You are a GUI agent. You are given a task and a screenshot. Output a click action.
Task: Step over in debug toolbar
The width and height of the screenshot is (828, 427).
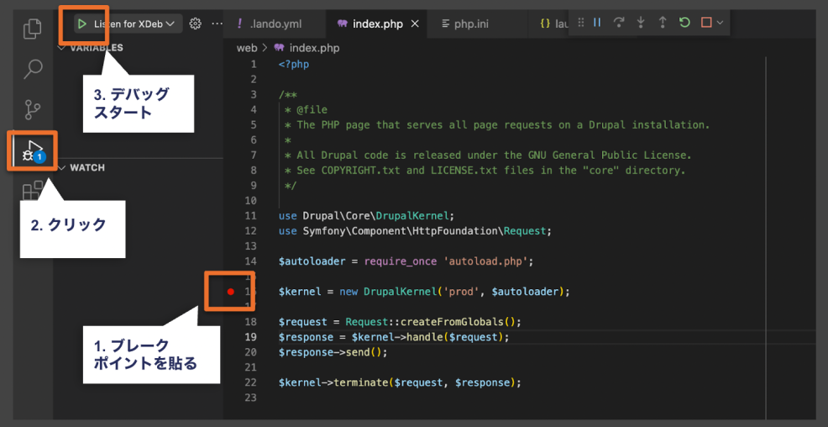click(x=619, y=23)
